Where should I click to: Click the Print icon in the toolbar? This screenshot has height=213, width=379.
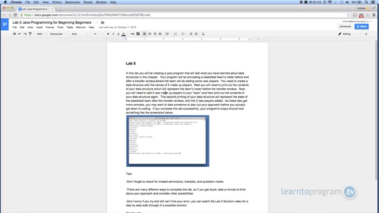click(x=14, y=34)
